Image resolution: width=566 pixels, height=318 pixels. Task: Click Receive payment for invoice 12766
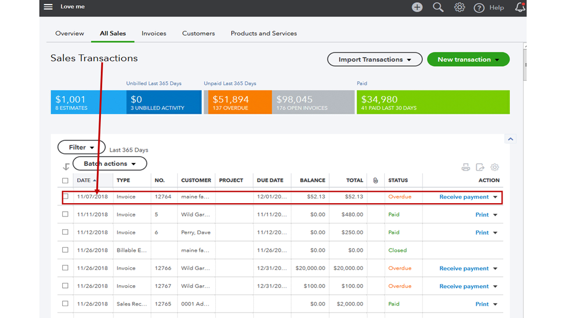tap(463, 269)
